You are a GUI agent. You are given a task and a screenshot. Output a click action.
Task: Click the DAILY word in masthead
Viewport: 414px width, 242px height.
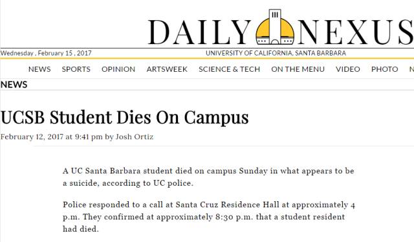(x=199, y=32)
